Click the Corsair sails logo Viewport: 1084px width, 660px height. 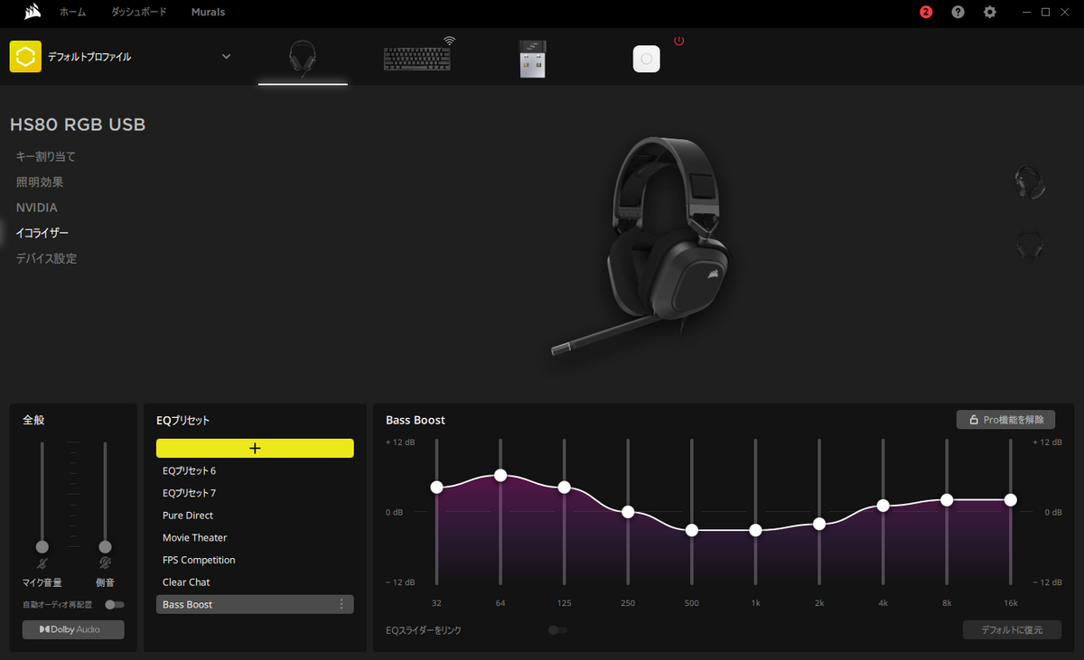[x=32, y=12]
